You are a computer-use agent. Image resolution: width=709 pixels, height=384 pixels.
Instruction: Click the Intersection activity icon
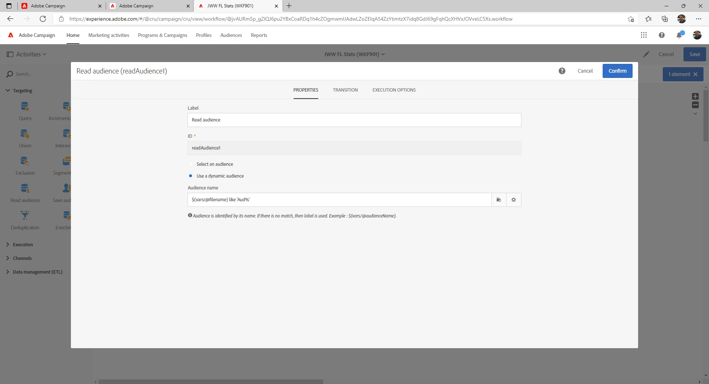[67, 134]
